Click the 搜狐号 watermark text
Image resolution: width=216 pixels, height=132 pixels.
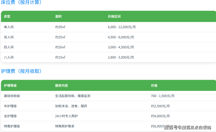171,127
